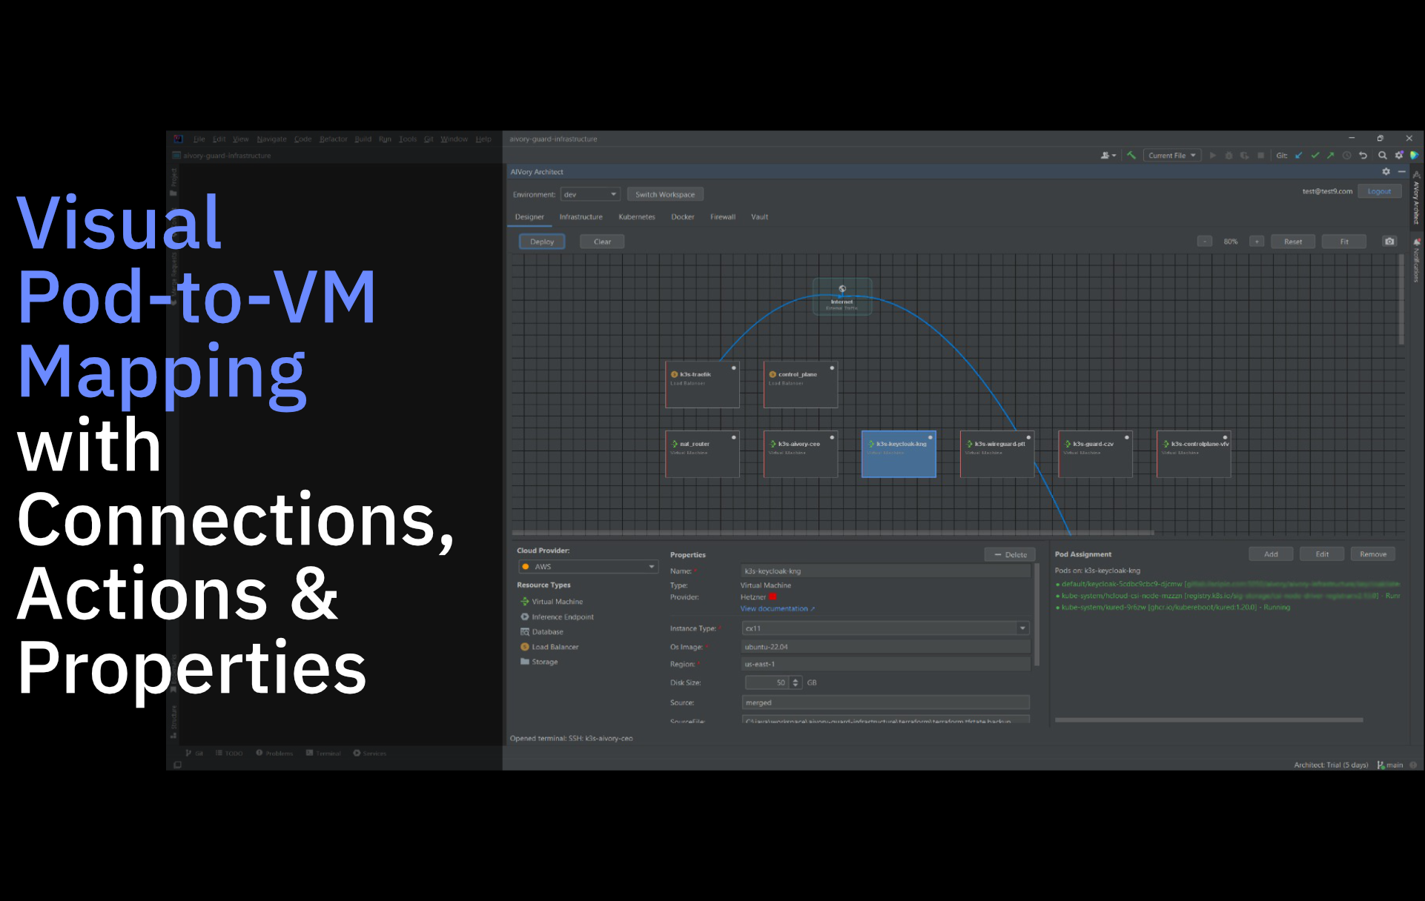1425x901 pixels.
Task: Open the Instance Type dropdown showing cx11
Action: (1022, 628)
